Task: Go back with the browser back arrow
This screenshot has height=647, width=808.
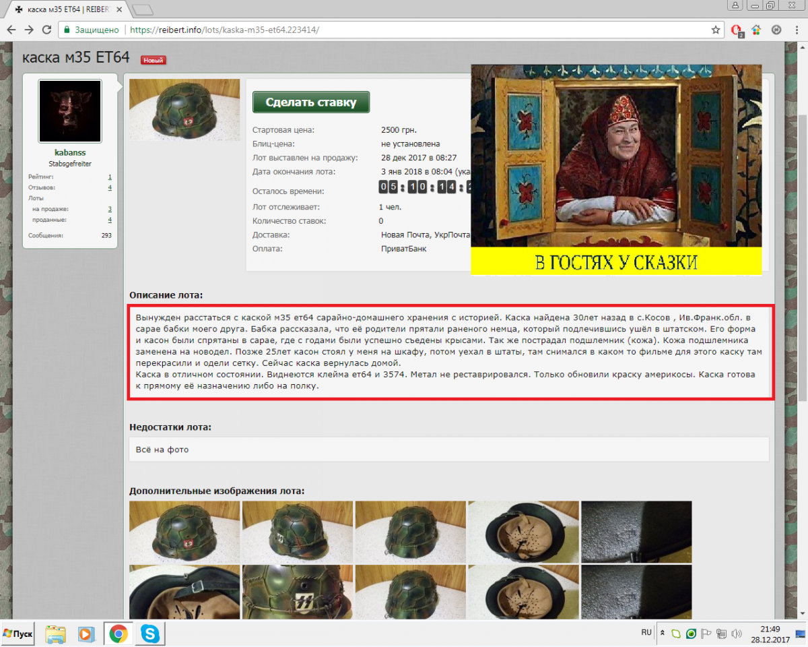Action: (x=11, y=30)
